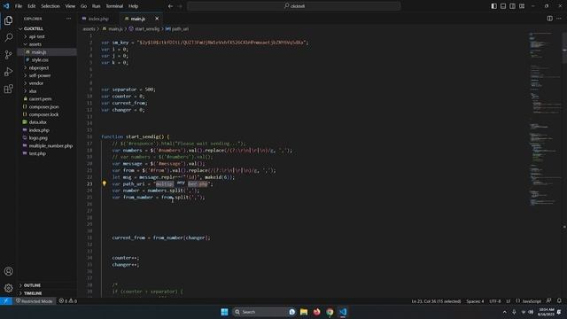Open the Manage gear icon

pyautogui.click(x=8, y=288)
